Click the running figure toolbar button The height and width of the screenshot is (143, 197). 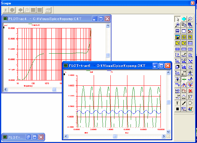pyautogui.click(x=5, y=10)
